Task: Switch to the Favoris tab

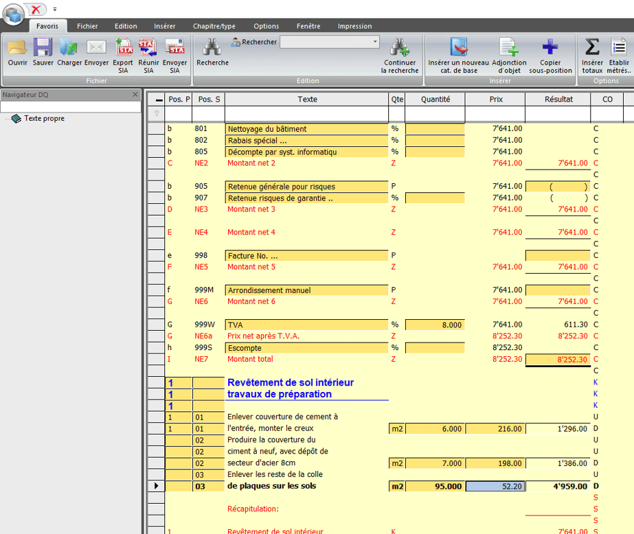Action: (x=47, y=26)
